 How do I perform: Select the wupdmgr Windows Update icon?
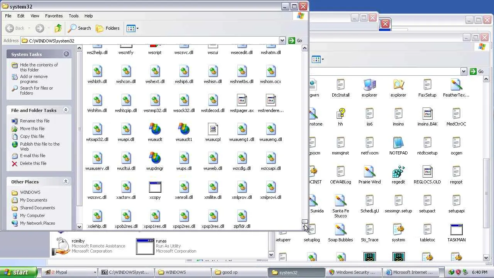(x=155, y=158)
